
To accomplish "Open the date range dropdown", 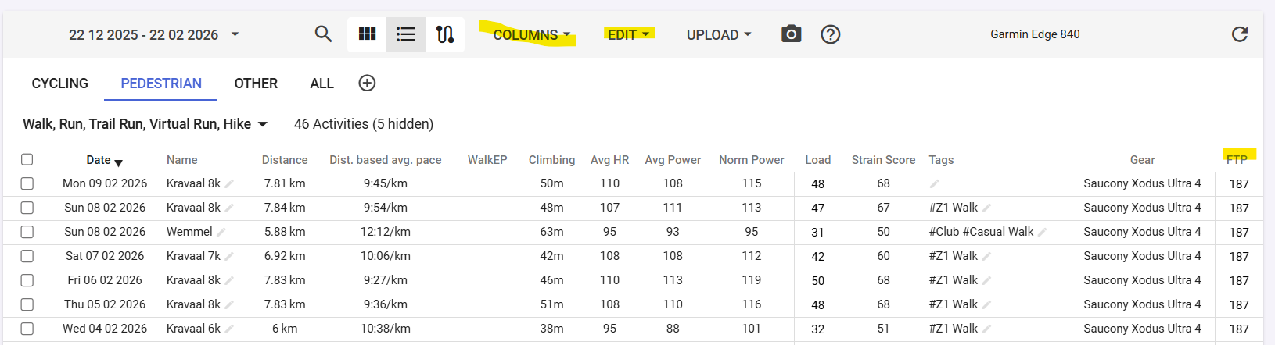I will coord(235,34).
